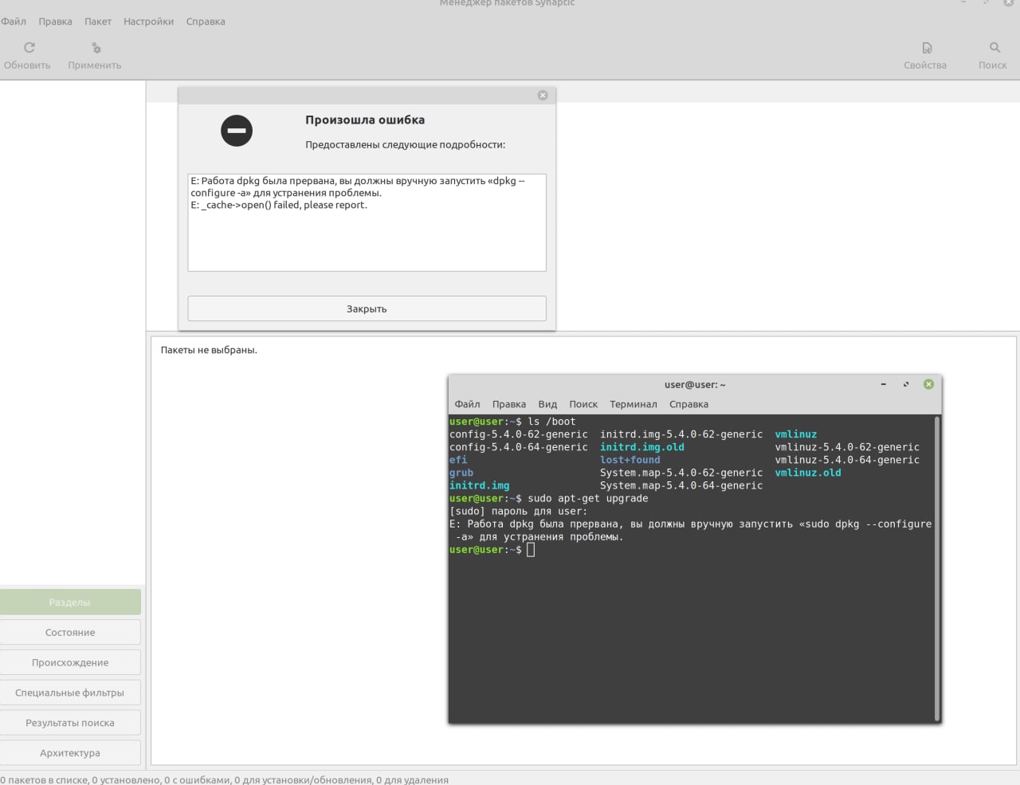The width and height of the screenshot is (1020, 785).
Task: Open package Свойства from the Synaptic toolbar
Action: (x=927, y=48)
